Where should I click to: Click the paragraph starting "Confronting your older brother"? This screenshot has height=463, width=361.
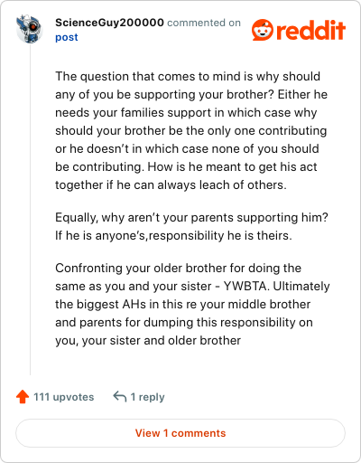click(192, 304)
